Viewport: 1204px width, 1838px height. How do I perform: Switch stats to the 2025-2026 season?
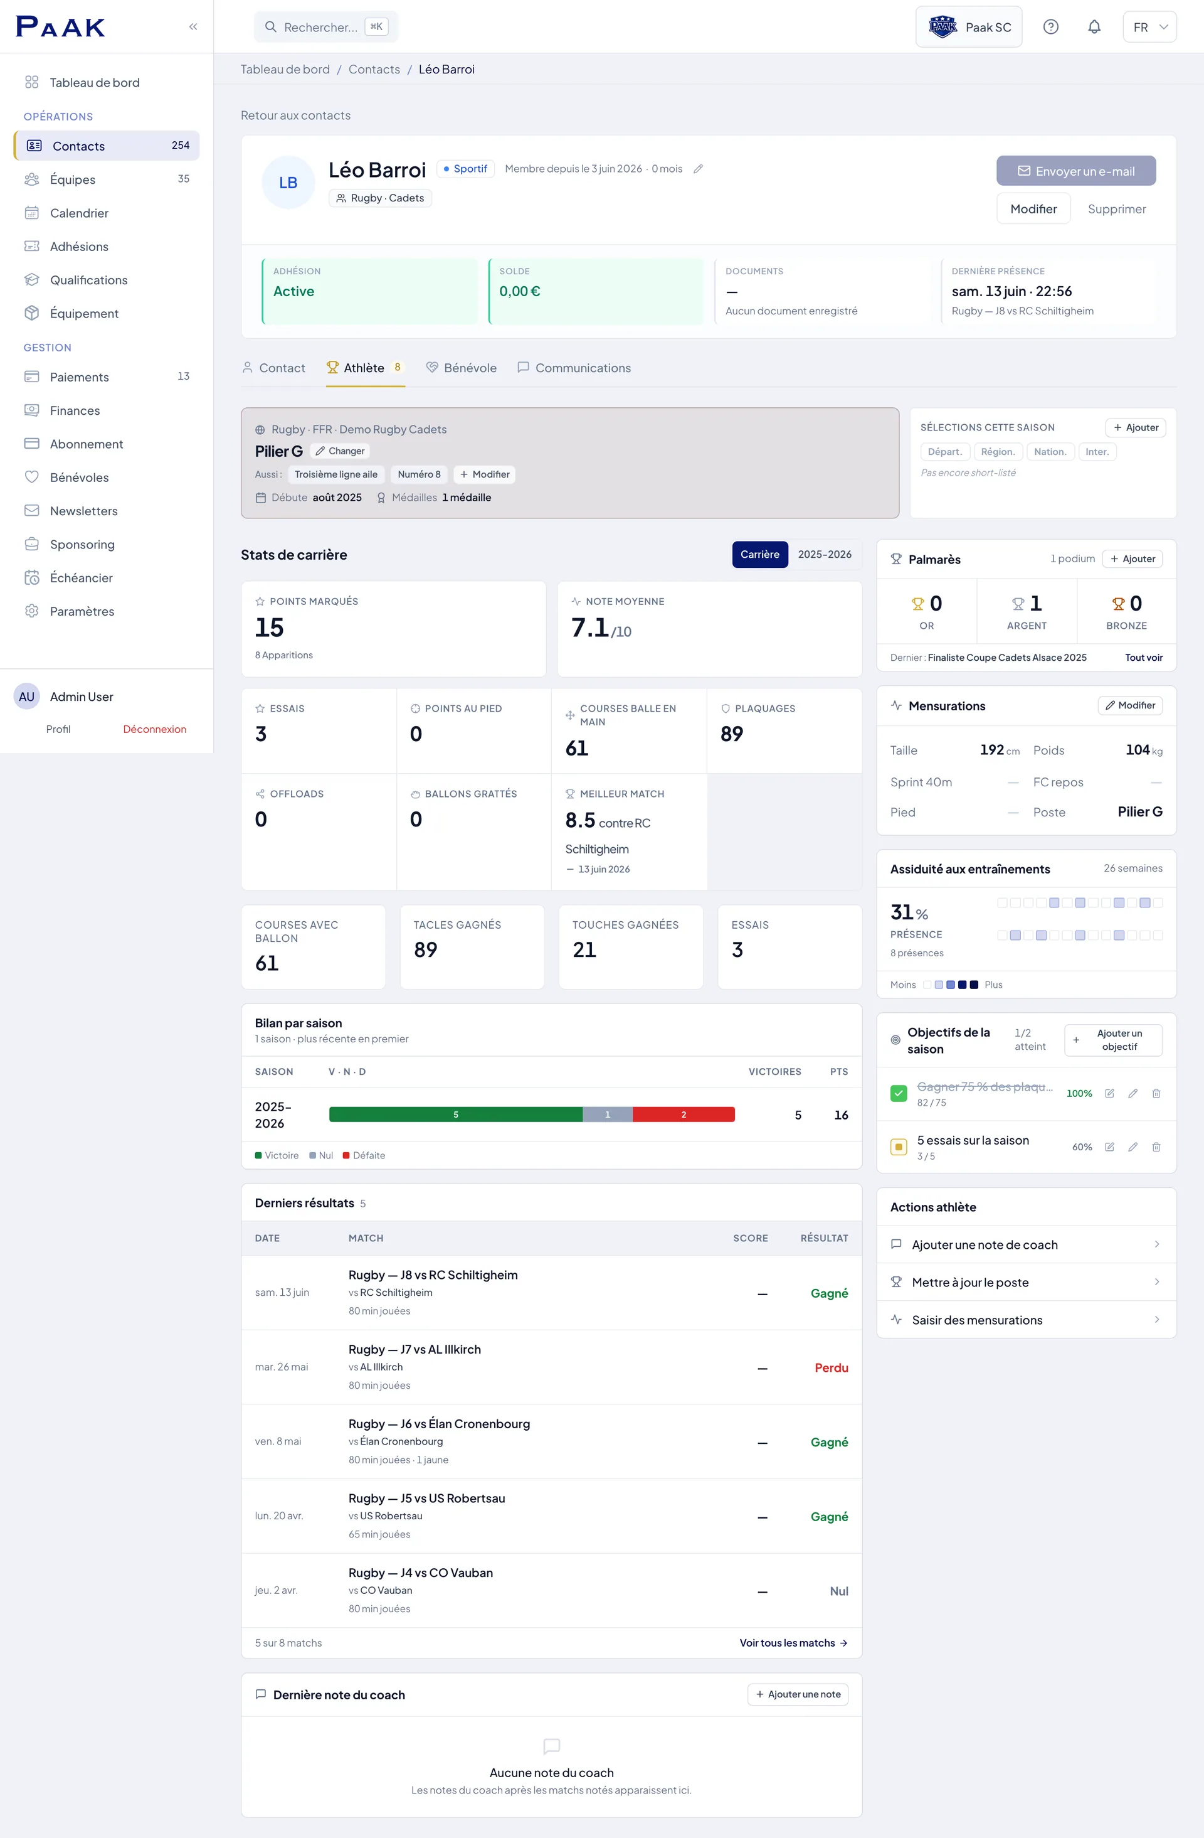pyautogui.click(x=824, y=555)
